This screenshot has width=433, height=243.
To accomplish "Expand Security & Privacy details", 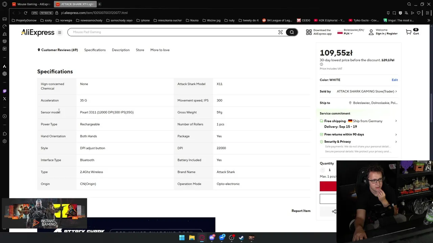I will pos(396,142).
